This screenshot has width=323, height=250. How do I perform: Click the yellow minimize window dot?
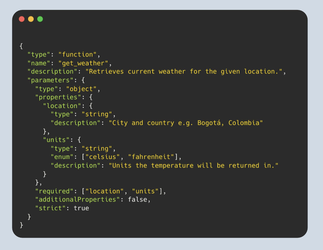pos(31,19)
